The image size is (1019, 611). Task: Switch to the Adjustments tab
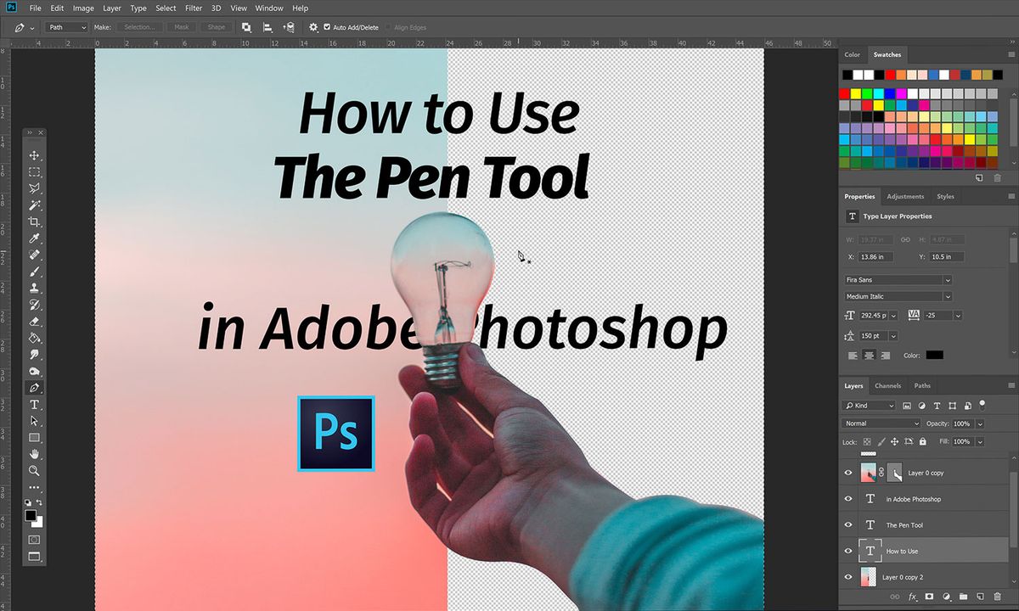coord(905,196)
